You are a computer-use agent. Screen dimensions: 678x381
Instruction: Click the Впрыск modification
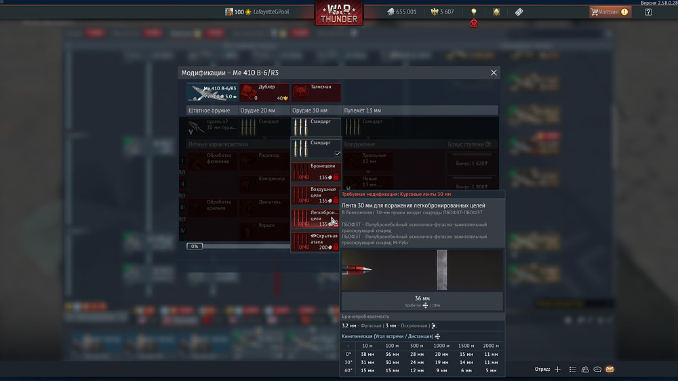click(x=264, y=231)
